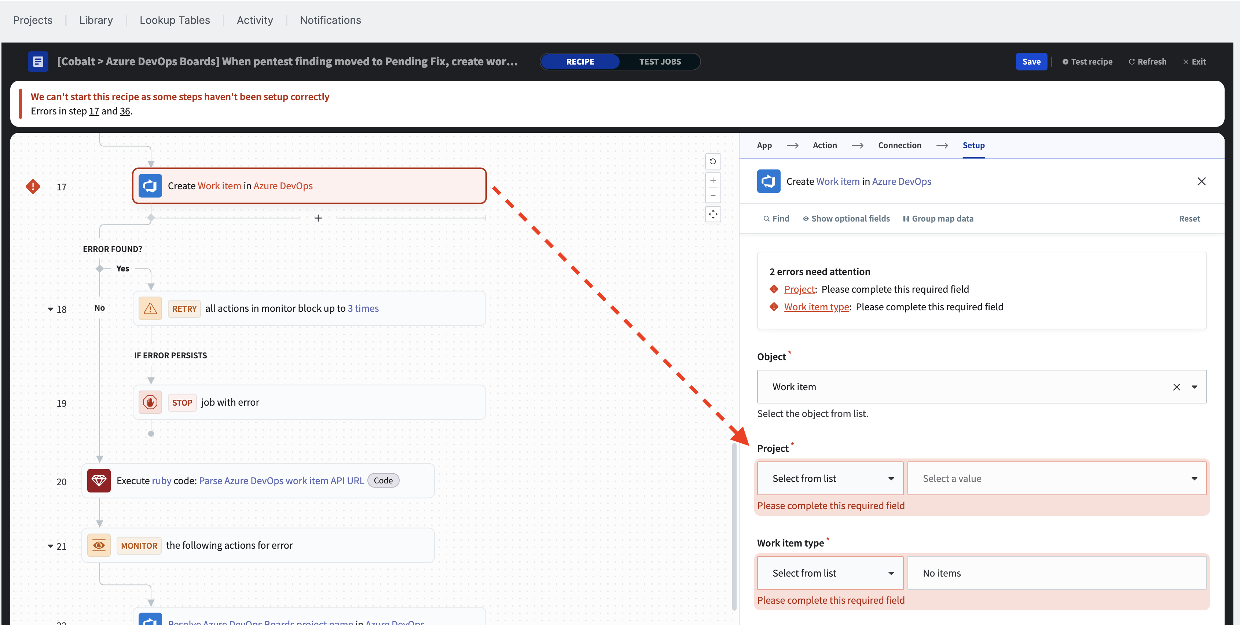Open 'Parse Azure DevOps work item API URL' link
1240x625 pixels.
point(281,480)
